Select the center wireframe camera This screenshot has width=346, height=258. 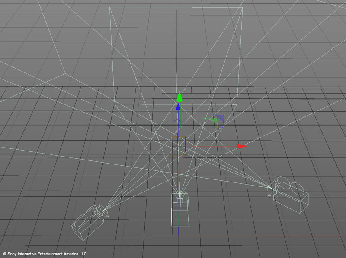coord(180,208)
